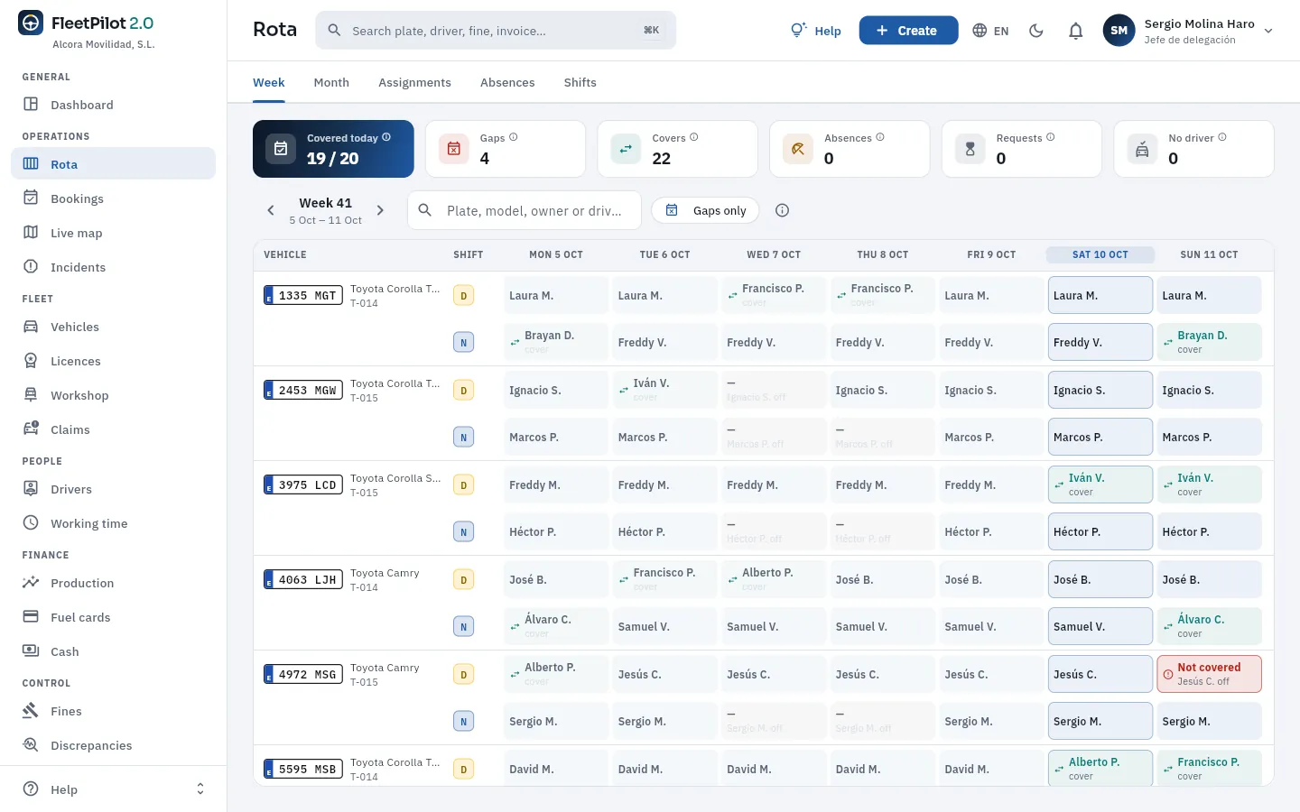Image resolution: width=1300 pixels, height=812 pixels.
Task: Open Help in the top bar
Action: pyautogui.click(x=816, y=31)
